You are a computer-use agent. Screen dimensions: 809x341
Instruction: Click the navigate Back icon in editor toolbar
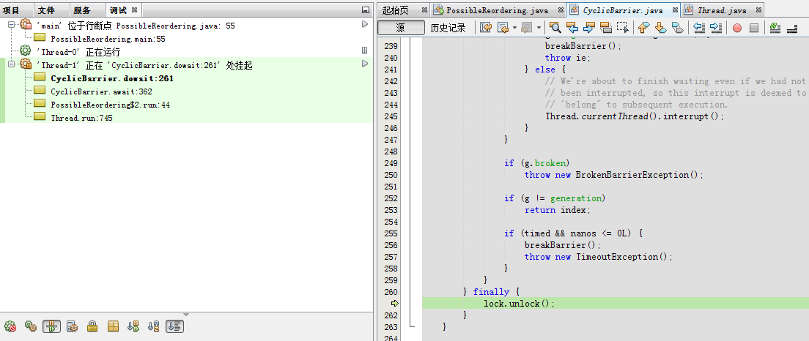[x=503, y=28]
